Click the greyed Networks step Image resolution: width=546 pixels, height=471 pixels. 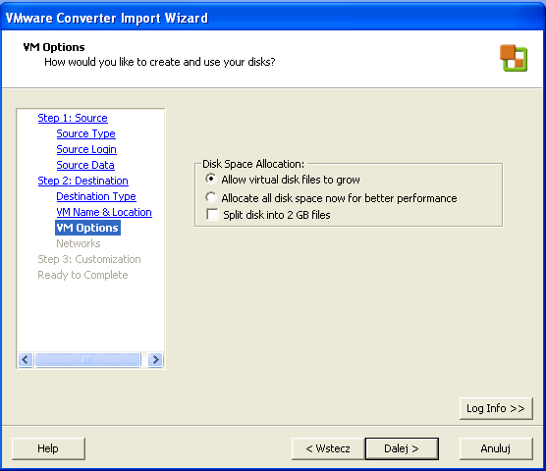pos(79,243)
